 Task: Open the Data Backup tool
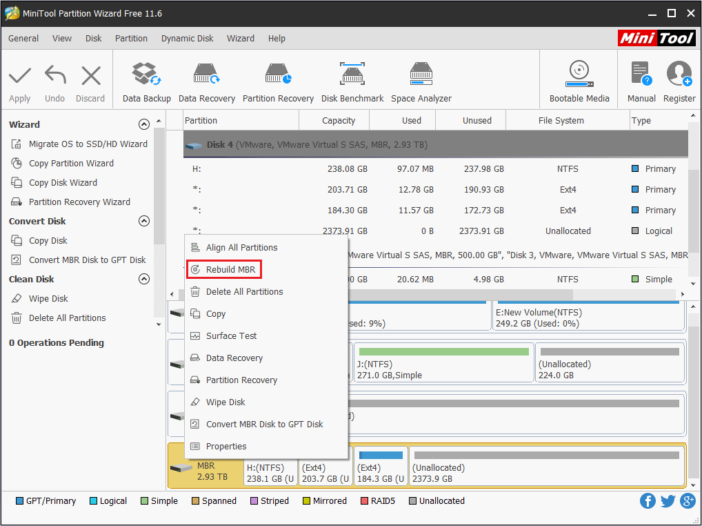(146, 83)
